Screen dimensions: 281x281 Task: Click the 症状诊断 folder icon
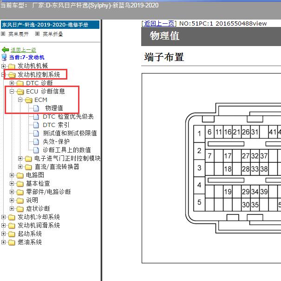(20, 209)
